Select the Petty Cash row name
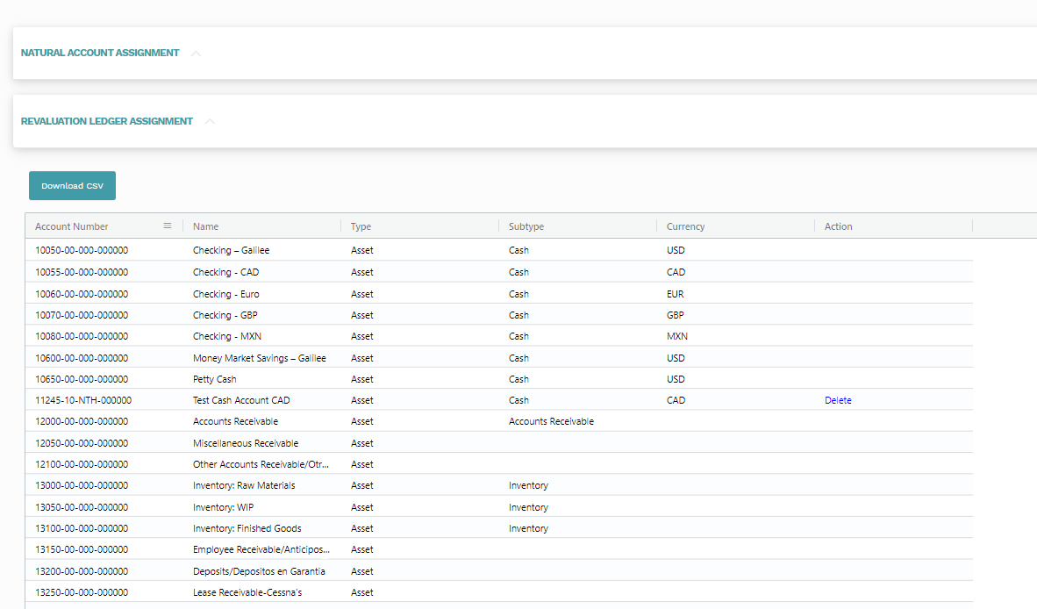1037x609 pixels. point(215,379)
